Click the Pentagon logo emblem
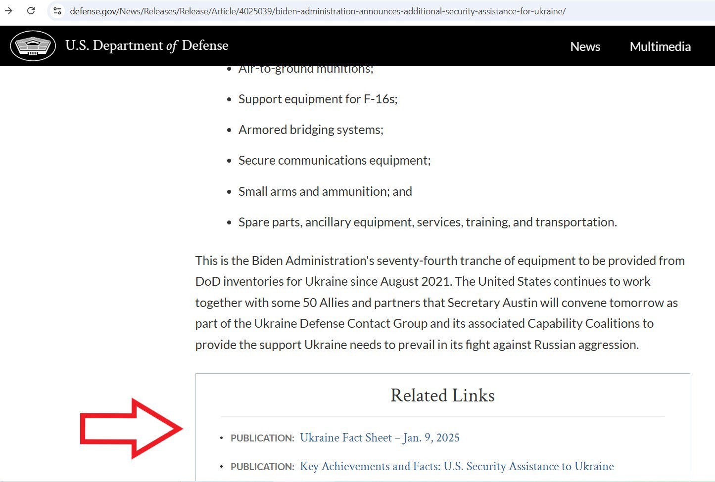This screenshot has height=482, width=715. click(33, 46)
